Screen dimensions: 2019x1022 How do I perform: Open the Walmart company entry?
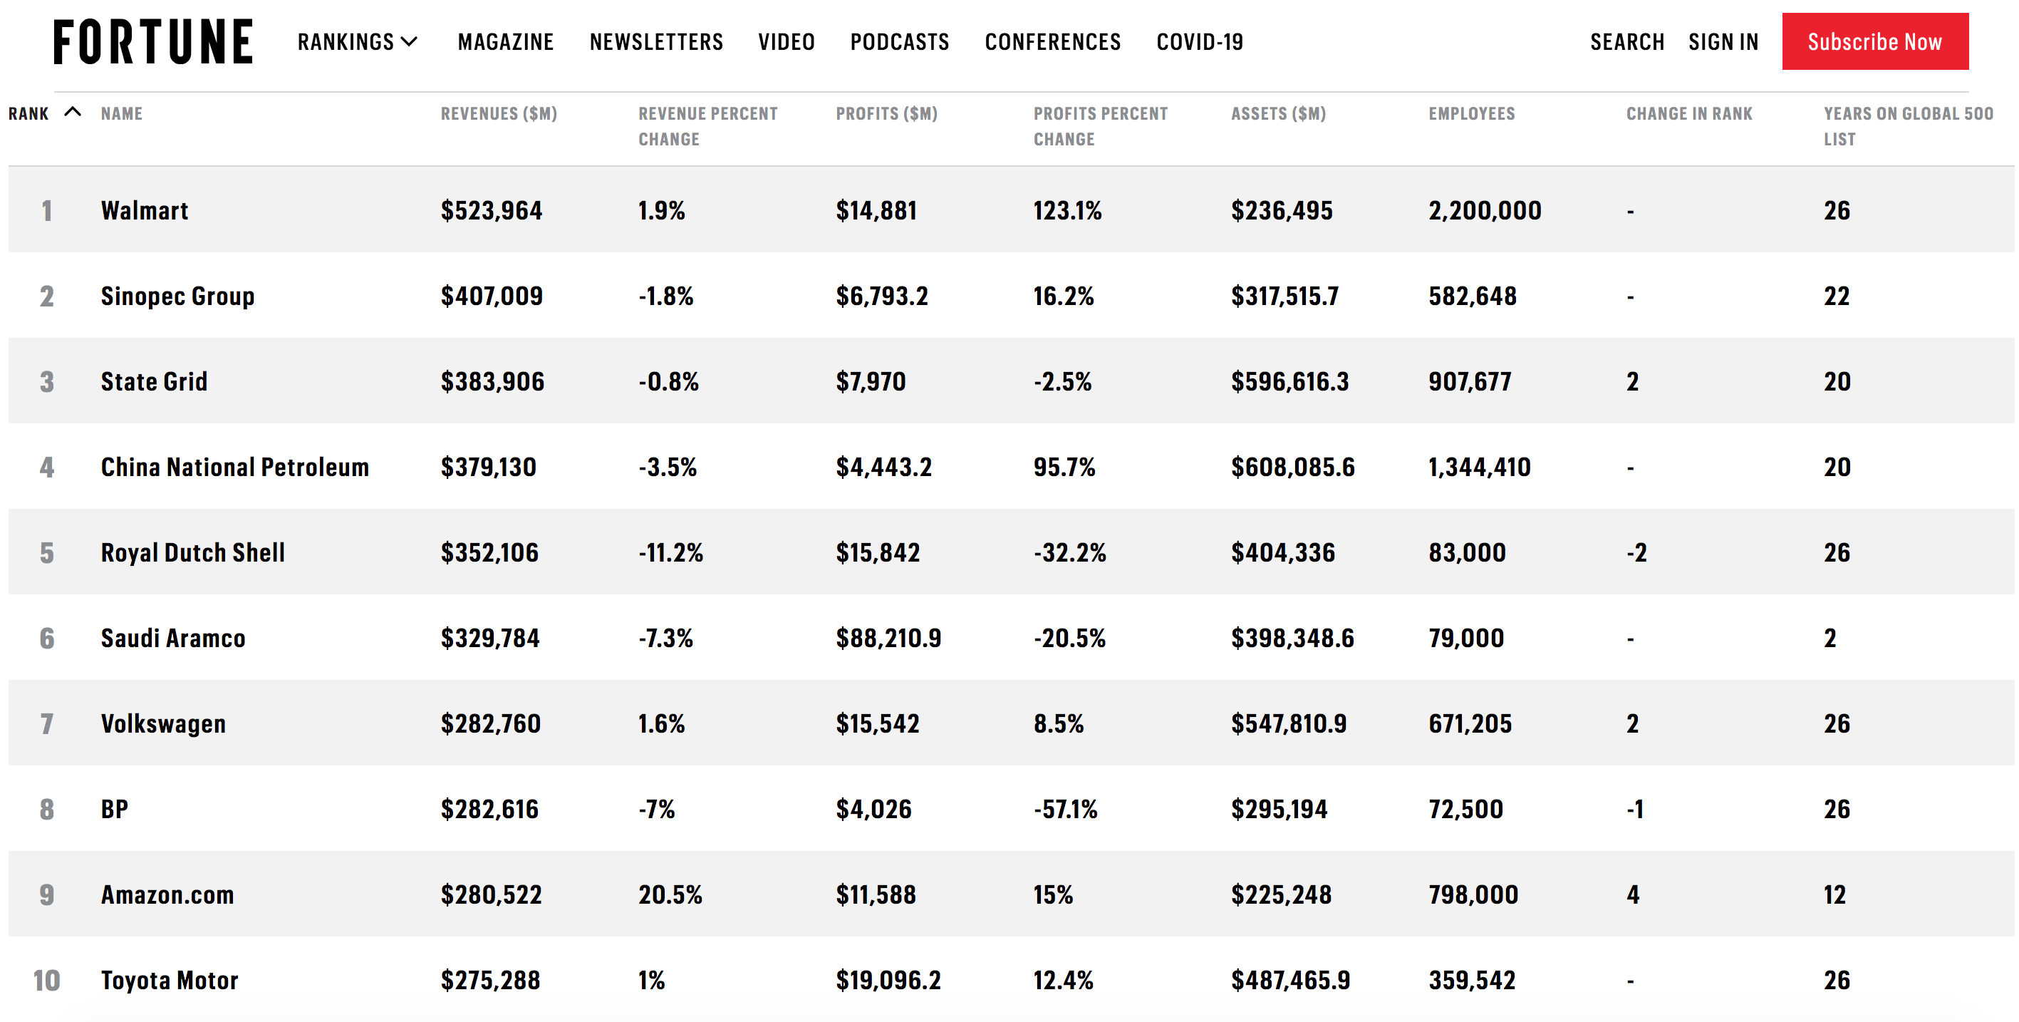144,210
